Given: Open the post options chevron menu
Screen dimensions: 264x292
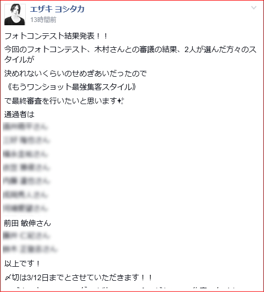Looking at the screenshot, I should point(254,8).
